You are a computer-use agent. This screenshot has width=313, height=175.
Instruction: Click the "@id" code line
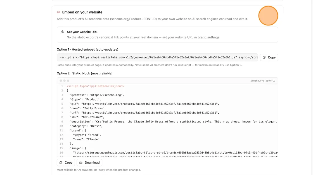[144, 104]
